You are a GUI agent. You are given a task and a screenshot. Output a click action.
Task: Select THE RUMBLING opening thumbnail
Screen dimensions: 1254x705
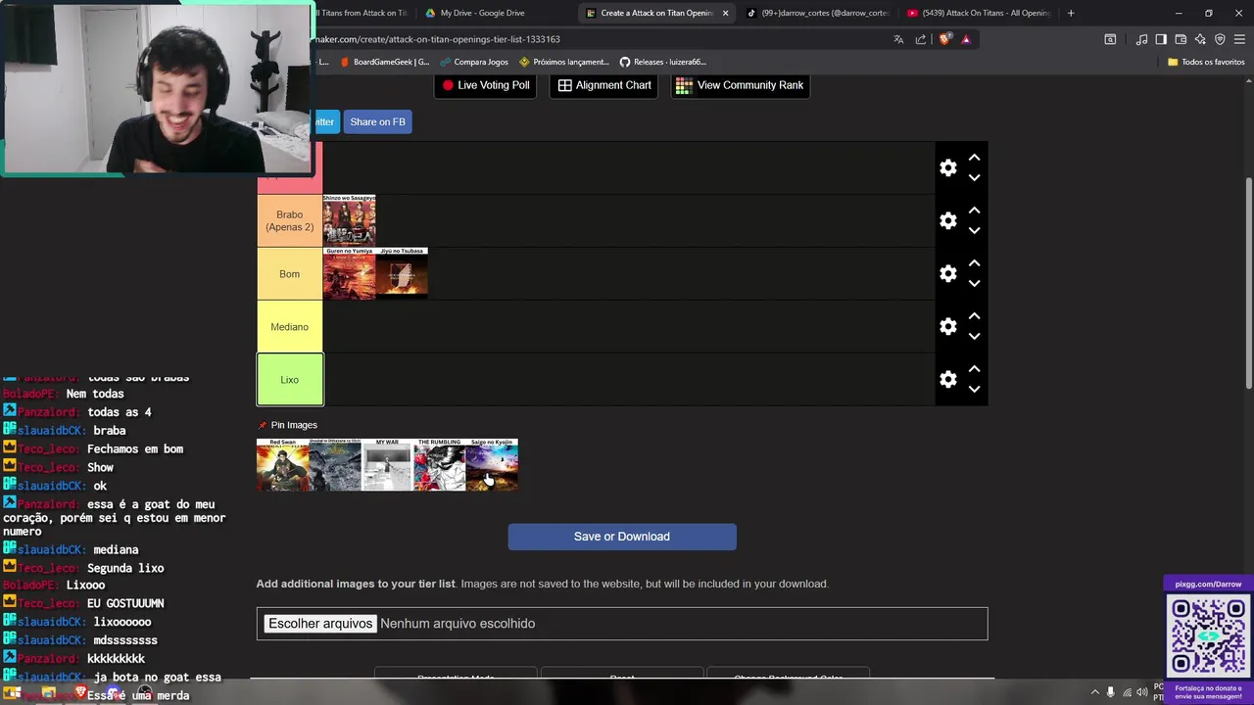click(439, 465)
